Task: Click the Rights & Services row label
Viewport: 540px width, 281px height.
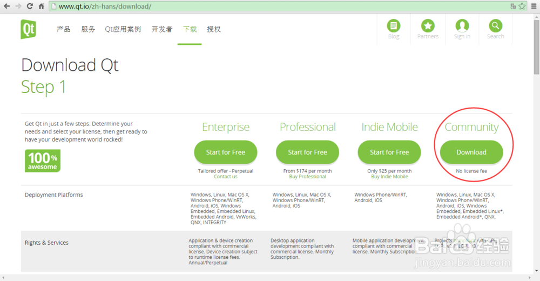Action: (x=46, y=243)
